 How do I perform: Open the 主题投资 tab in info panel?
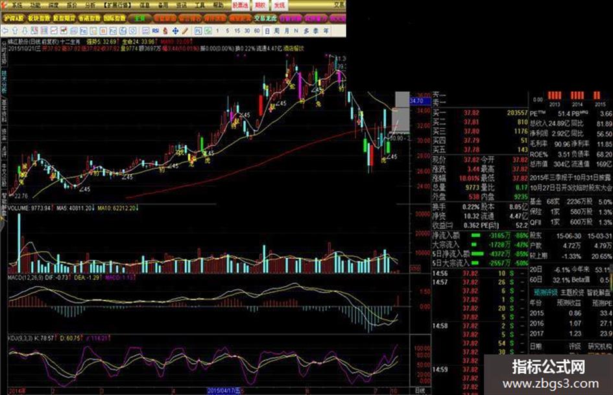572,292
